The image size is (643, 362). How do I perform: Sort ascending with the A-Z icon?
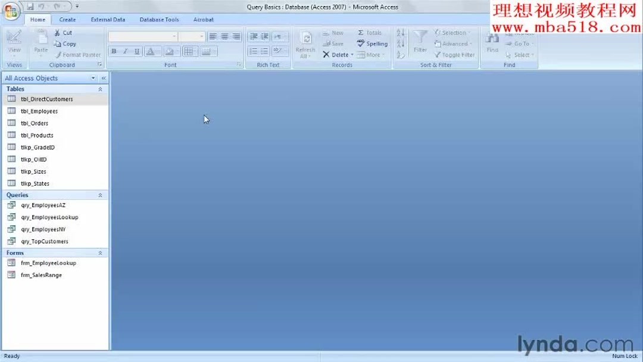pos(399,32)
